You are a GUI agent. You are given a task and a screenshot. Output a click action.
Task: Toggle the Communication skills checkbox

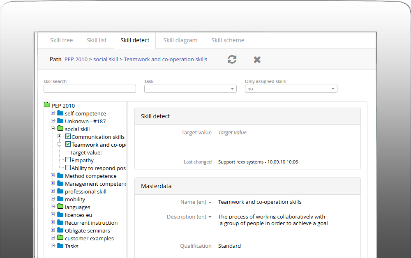point(68,136)
